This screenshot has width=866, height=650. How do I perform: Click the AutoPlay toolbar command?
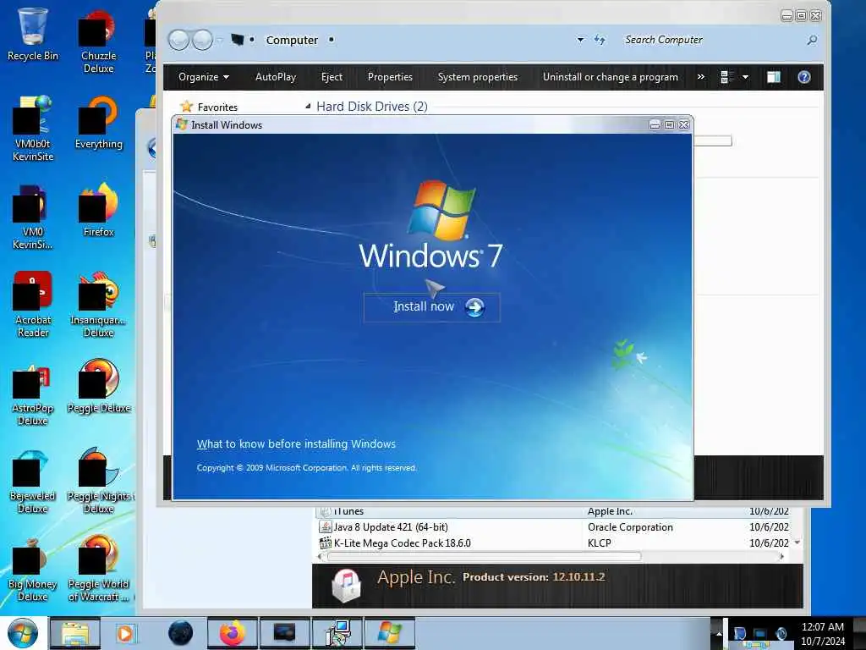click(276, 77)
